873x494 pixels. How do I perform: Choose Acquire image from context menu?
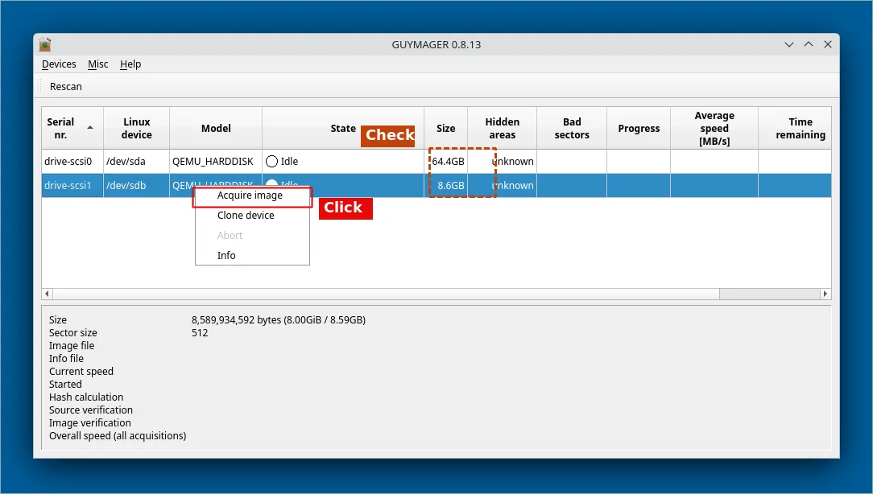pyautogui.click(x=250, y=196)
